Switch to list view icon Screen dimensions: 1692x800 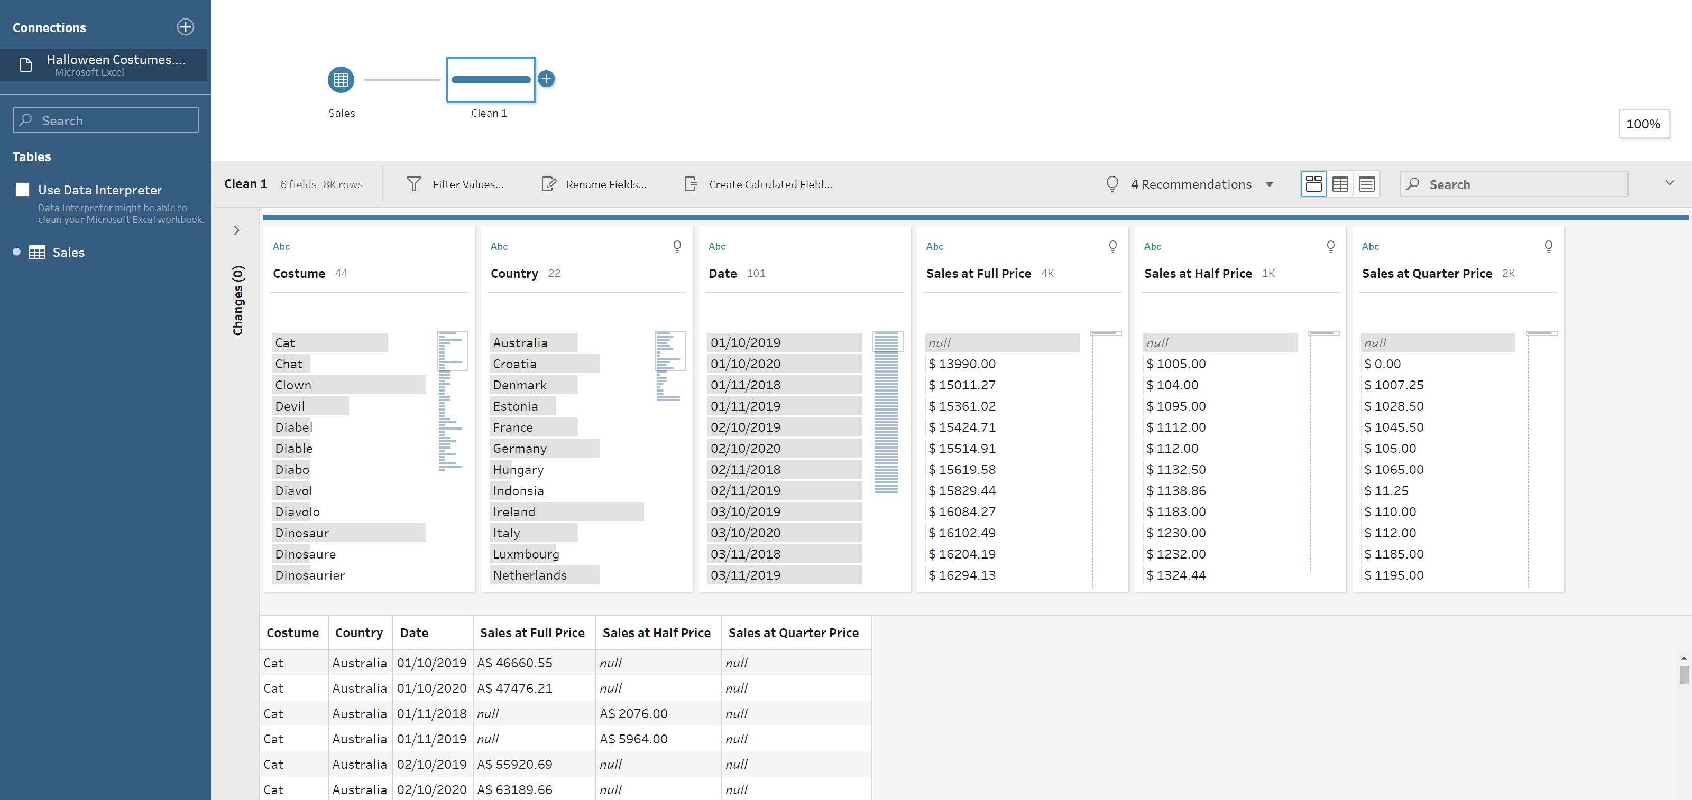1366,184
